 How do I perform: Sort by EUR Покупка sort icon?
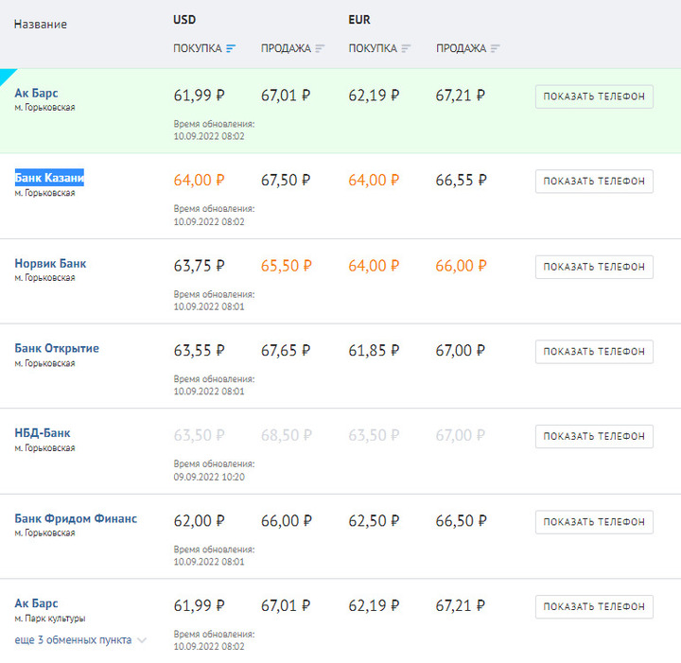(406, 48)
